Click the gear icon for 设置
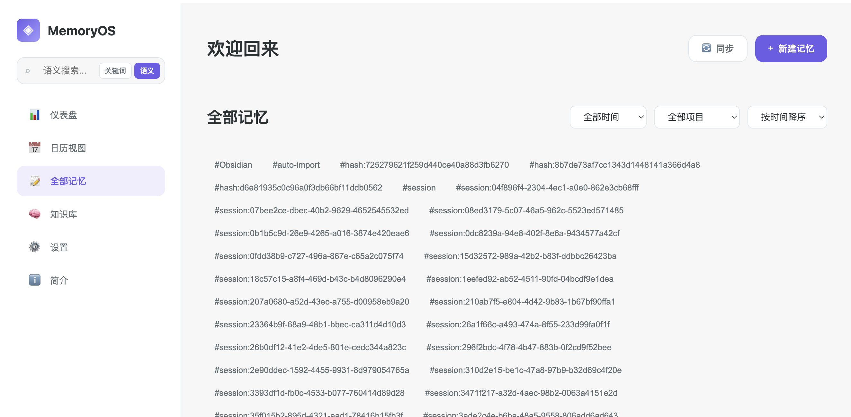This screenshot has width=851, height=417. [34, 247]
